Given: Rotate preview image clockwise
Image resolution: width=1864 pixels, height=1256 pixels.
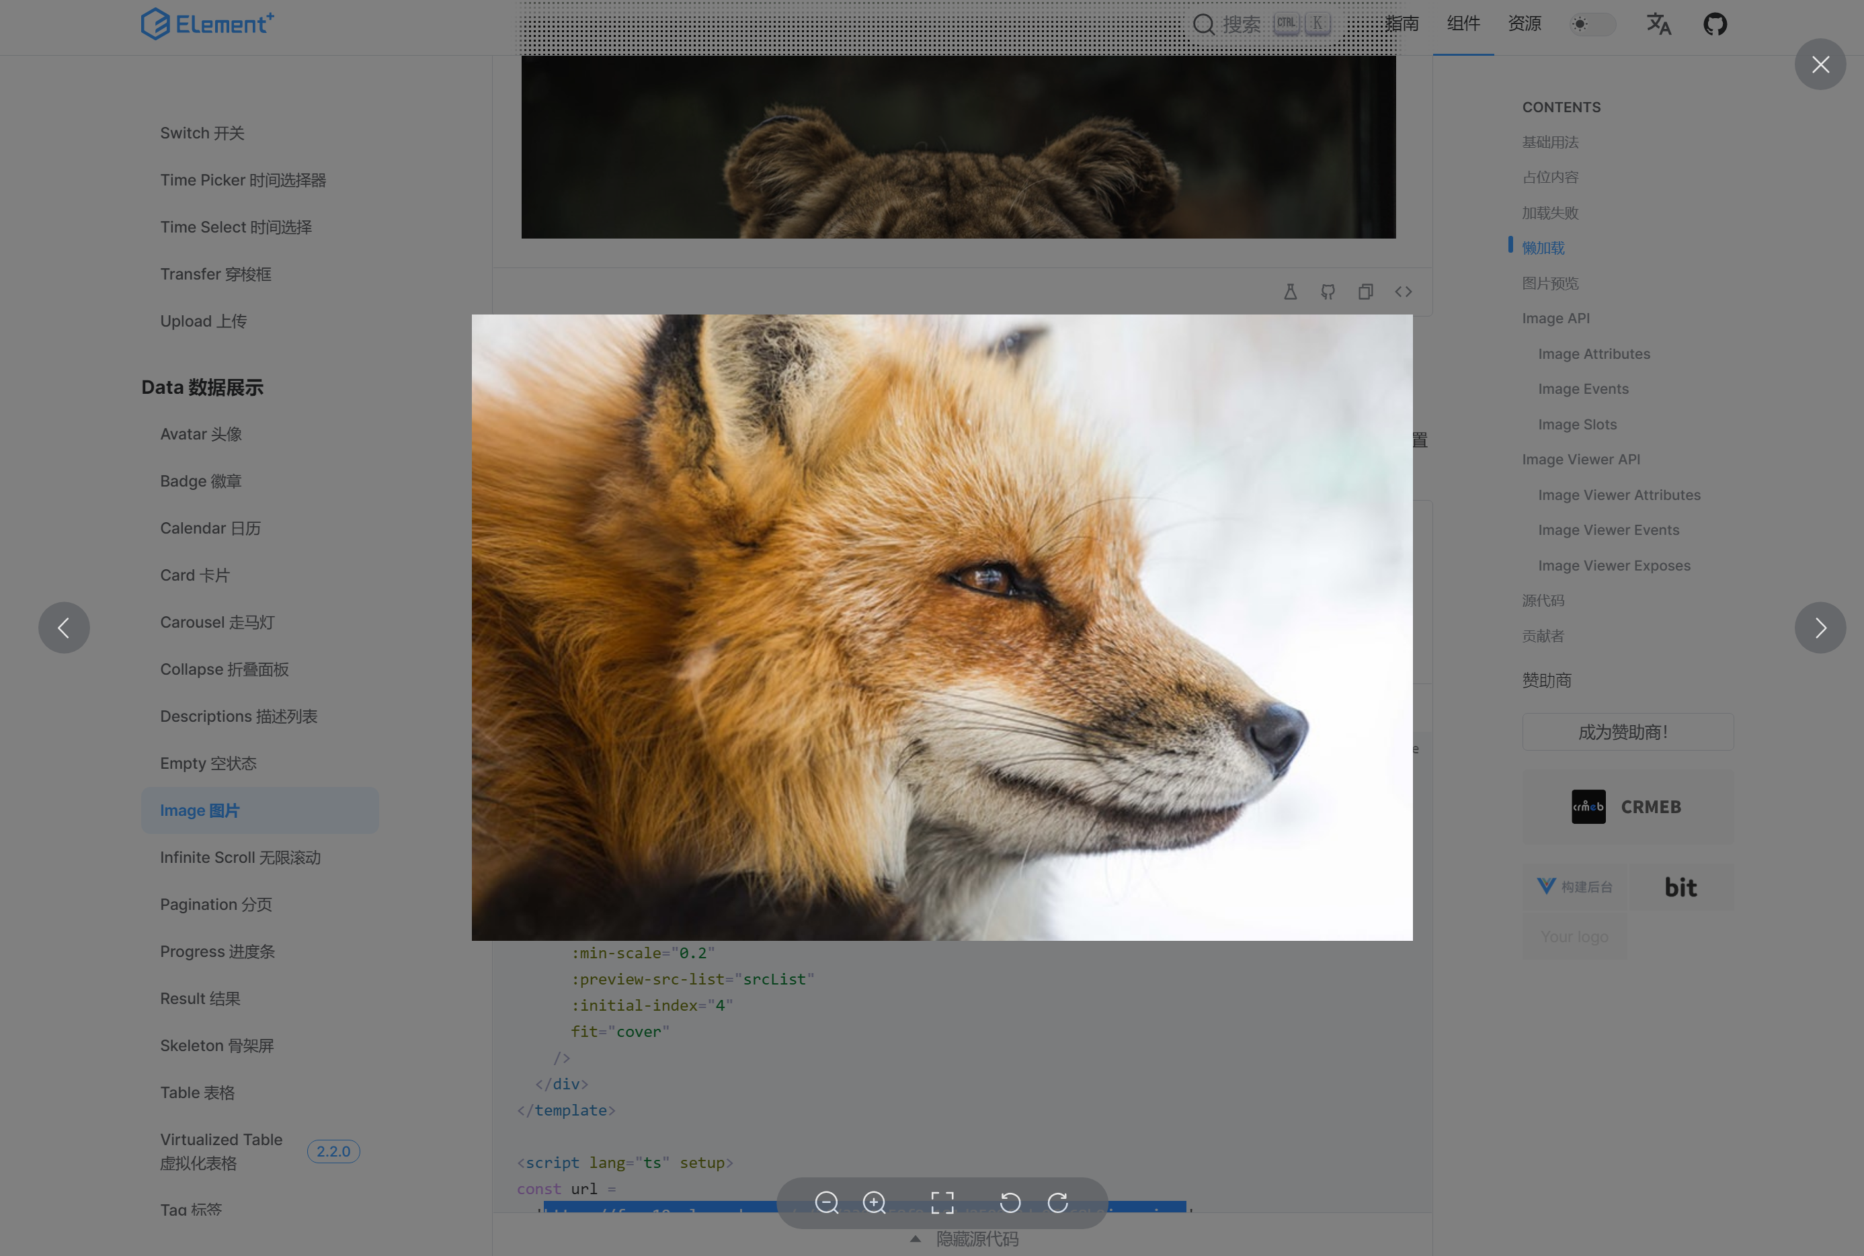Looking at the screenshot, I should 1057,1202.
